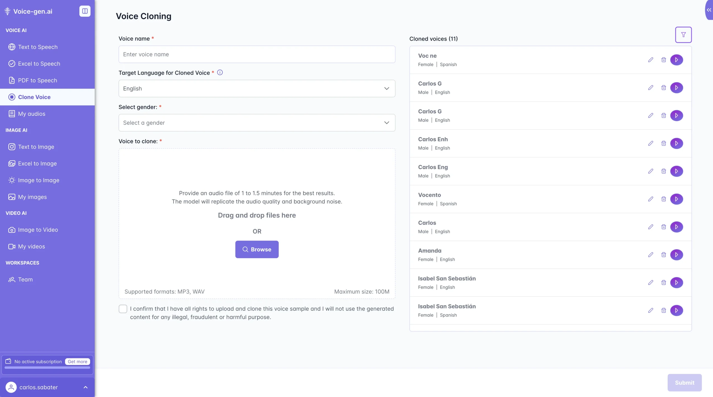Click the Enter voice name input field
Viewport: 713px width, 397px height.
click(257, 54)
